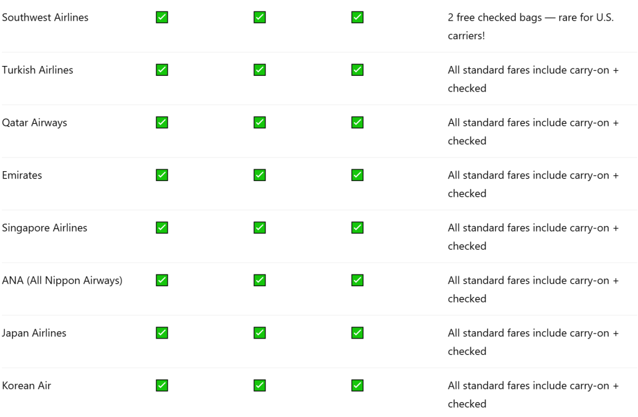Screen dimensions: 638x417
Task: Click the Korean Air row label
Action: (26, 386)
